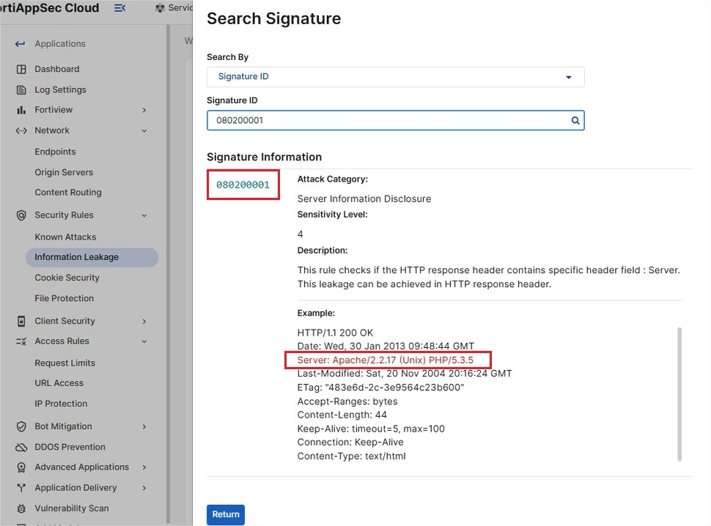711x526 pixels.
Task: Open Cookie Security
Action: click(x=67, y=278)
